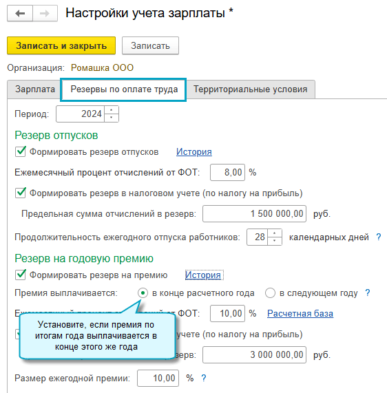This screenshot has width=387, height=393.
Task: Increase the Период year with up arrow
Action: pyautogui.click(x=112, y=110)
